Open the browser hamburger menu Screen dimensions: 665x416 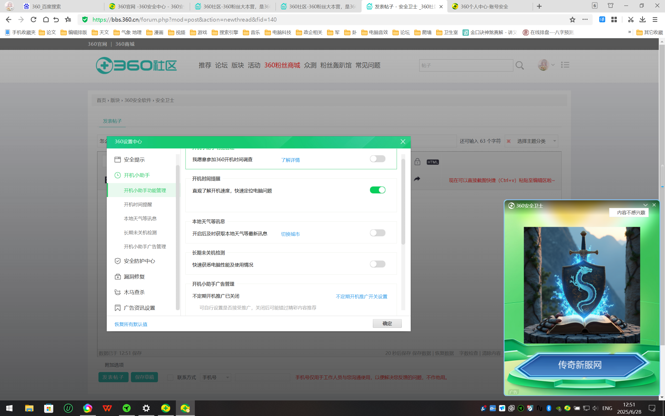point(655,19)
